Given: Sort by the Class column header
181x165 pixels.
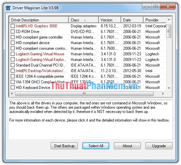Looking at the screenshot, I should 84,20.
